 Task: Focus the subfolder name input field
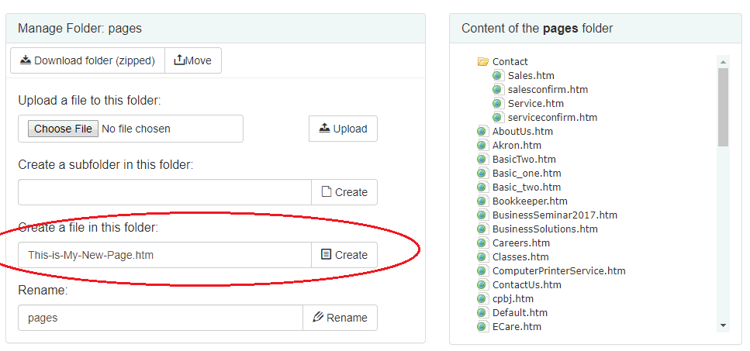[164, 192]
